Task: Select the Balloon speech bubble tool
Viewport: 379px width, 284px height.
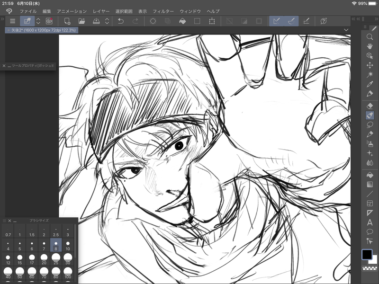Action: click(x=370, y=232)
